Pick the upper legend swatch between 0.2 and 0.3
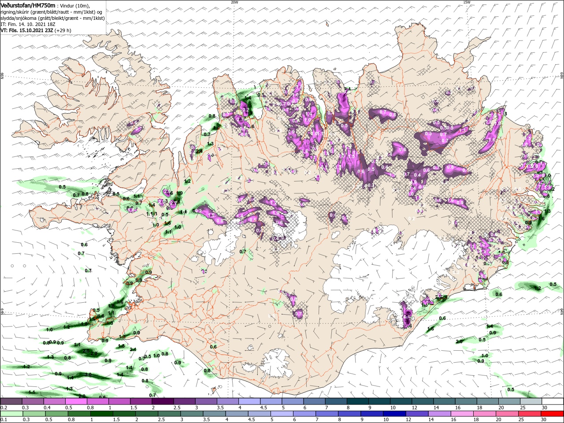This screenshot has width=564, height=423. click(x=11, y=401)
